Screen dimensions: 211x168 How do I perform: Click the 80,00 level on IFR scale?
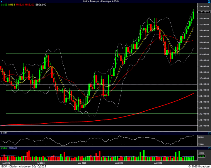tap(201, 137)
